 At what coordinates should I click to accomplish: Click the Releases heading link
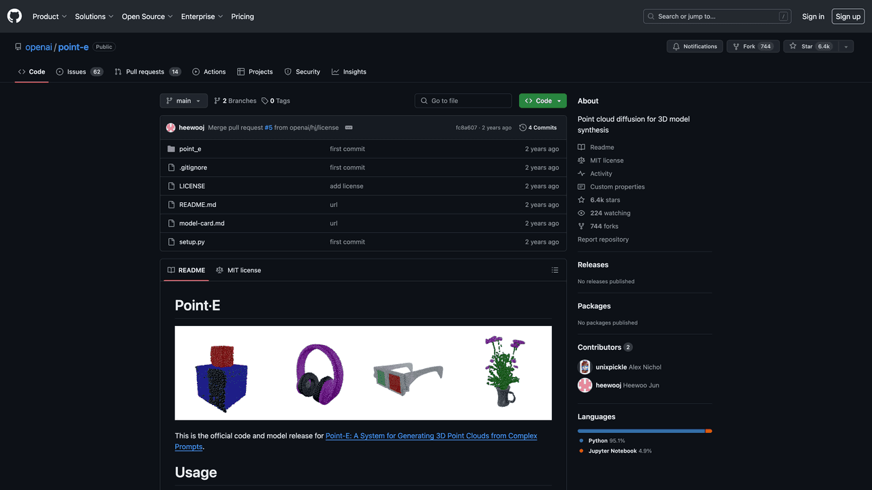[x=593, y=265]
